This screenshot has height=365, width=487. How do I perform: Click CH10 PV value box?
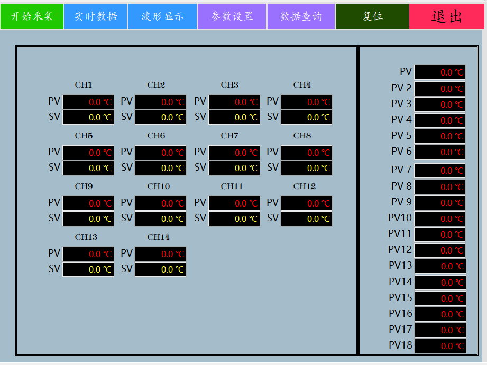tap(161, 203)
